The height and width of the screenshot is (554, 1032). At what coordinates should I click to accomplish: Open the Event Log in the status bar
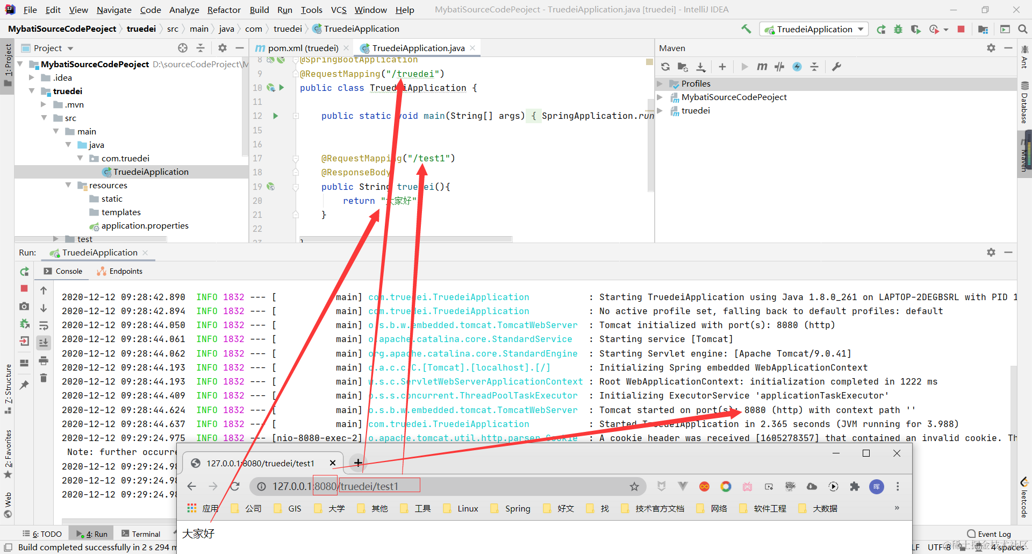tap(989, 534)
